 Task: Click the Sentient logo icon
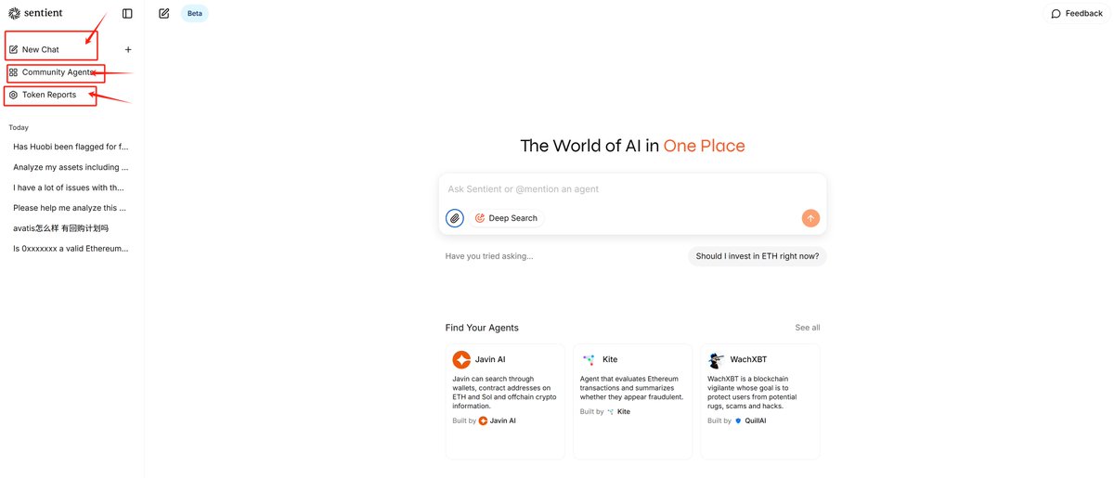point(14,13)
